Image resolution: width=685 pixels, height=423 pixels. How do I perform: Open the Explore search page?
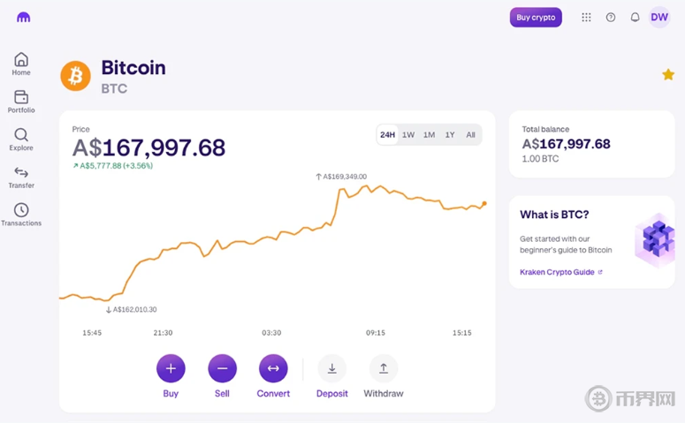tap(21, 140)
